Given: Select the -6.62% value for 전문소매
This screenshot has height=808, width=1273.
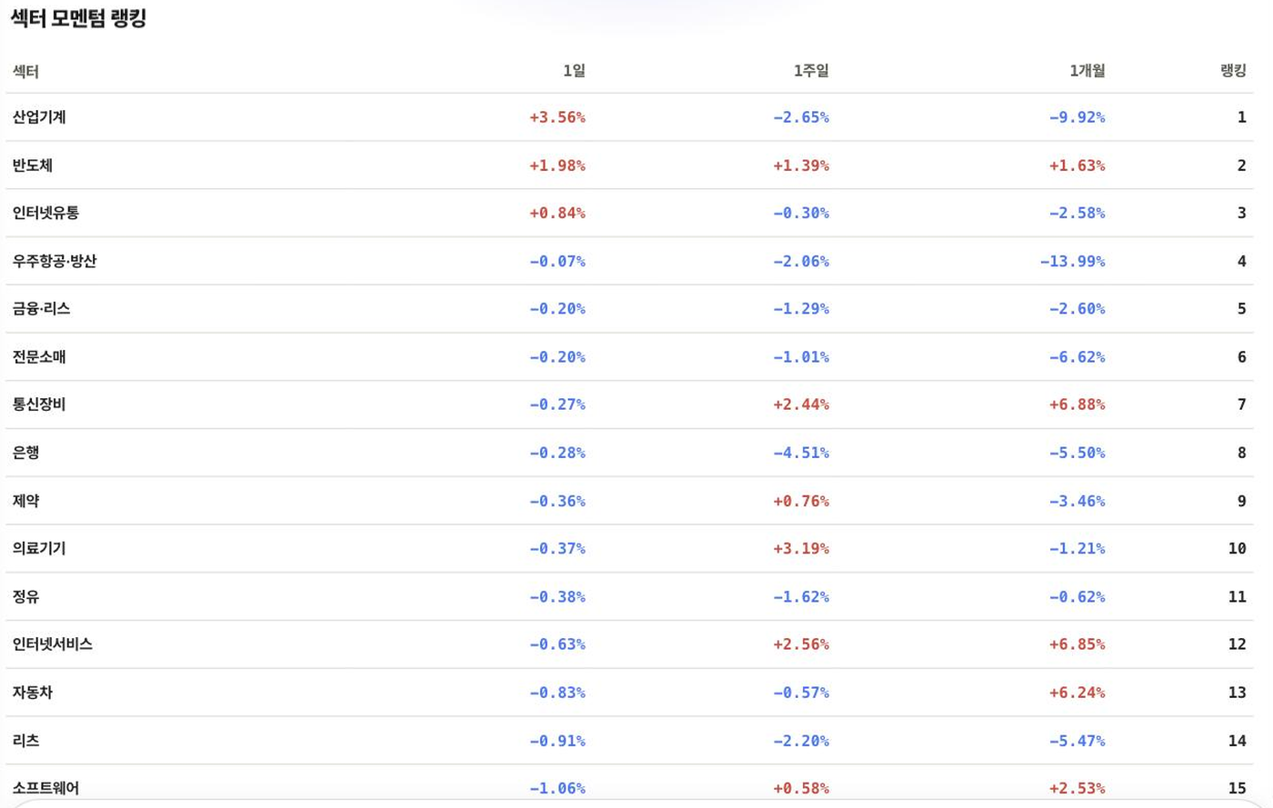Looking at the screenshot, I should tap(1078, 357).
